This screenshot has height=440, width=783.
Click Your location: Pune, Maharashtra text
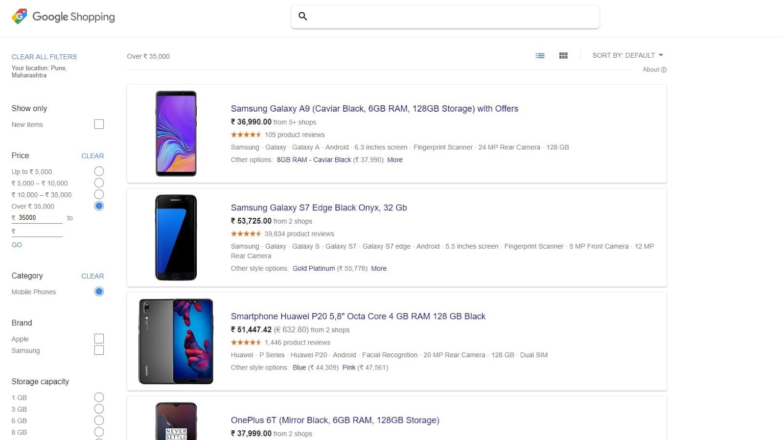point(39,71)
